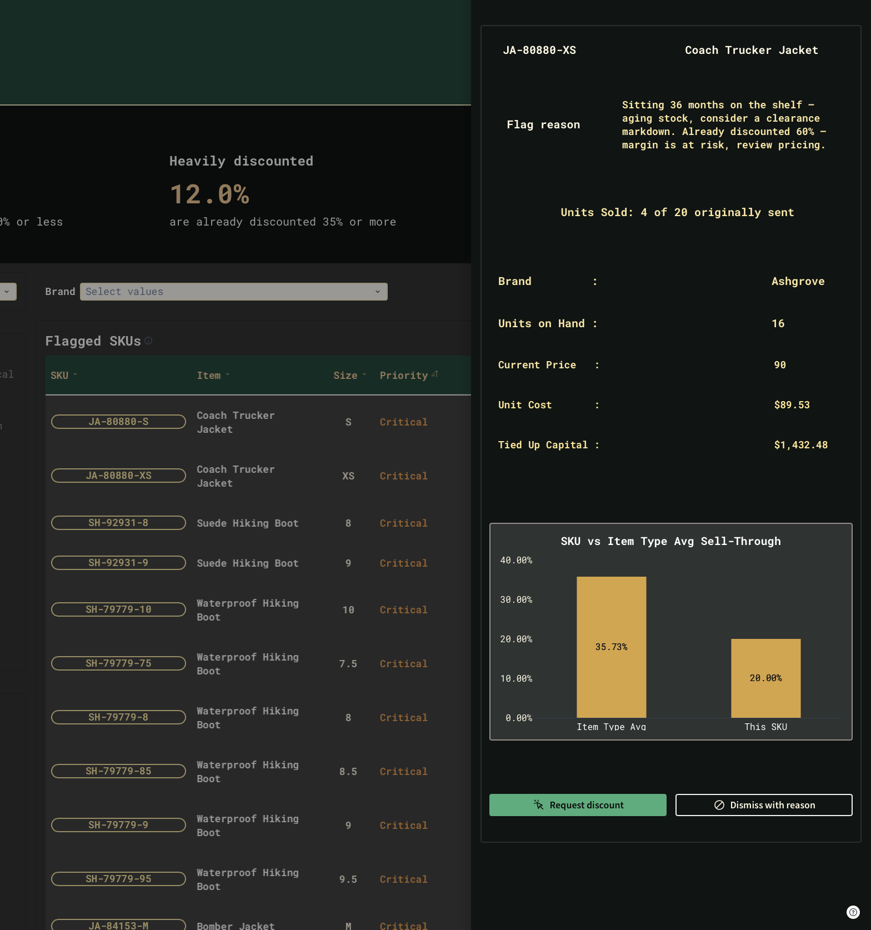Viewport: 871px width, 930px height.
Task: Click the Request discount button
Action: (x=578, y=805)
